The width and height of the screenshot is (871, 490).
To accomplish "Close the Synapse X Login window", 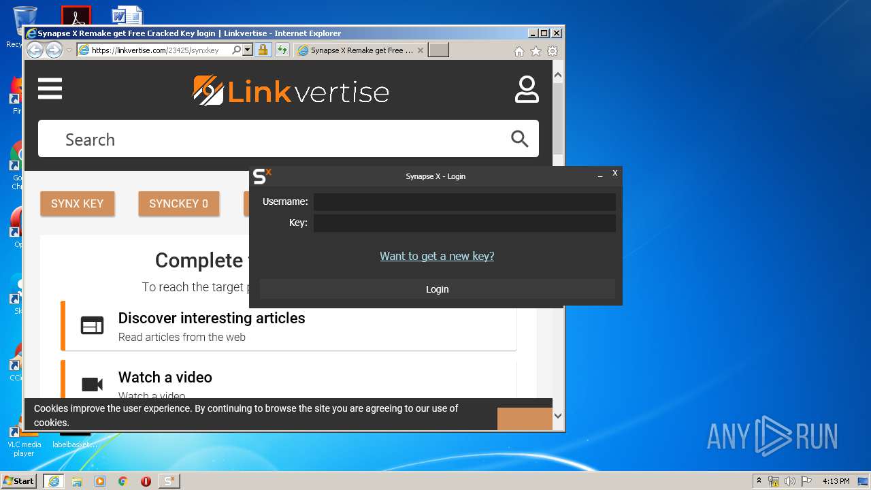I will (614, 173).
